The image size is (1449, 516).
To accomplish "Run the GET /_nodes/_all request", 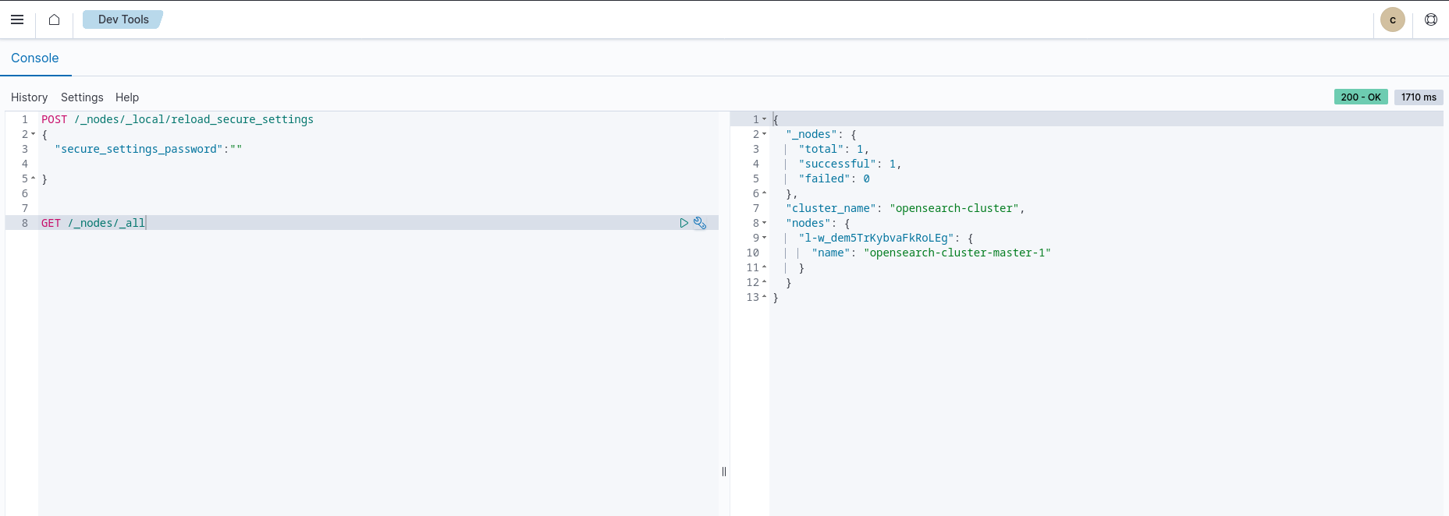I will 684,223.
